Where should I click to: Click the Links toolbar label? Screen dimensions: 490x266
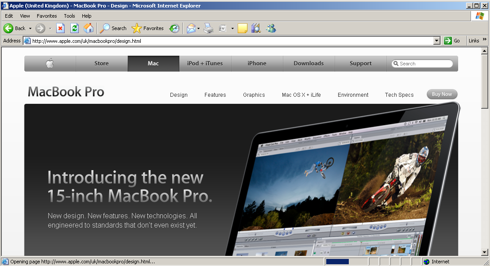474,41
